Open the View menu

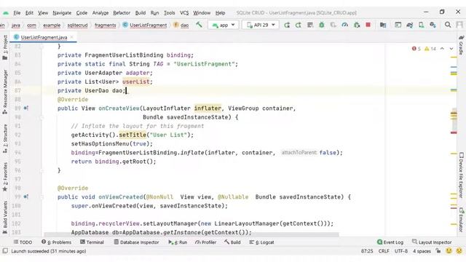[x=43, y=13]
